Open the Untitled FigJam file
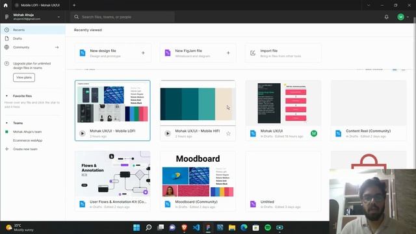The width and height of the screenshot is (416, 234). pyautogui.click(x=283, y=181)
